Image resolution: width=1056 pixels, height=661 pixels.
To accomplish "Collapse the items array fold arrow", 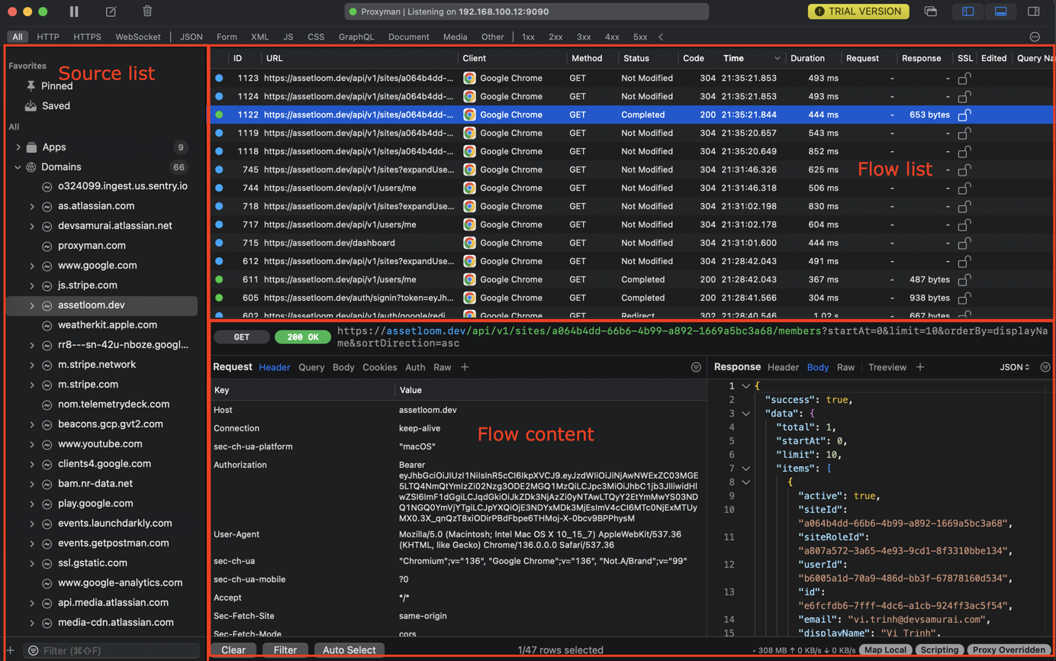I will (746, 469).
